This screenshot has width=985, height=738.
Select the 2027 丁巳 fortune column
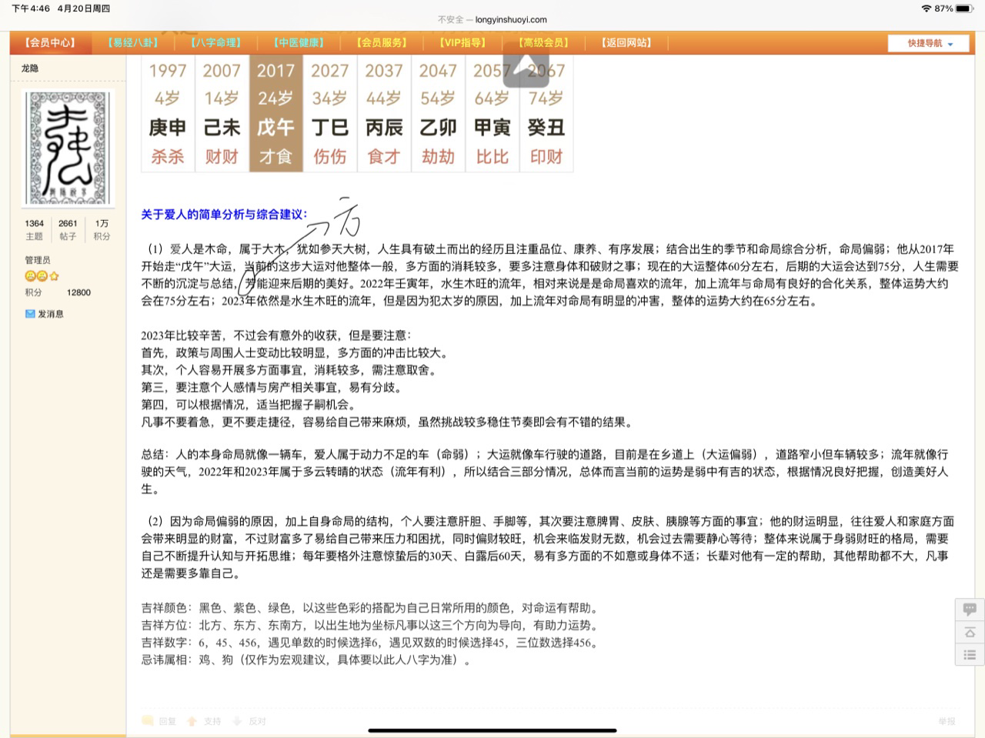click(x=329, y=113)
